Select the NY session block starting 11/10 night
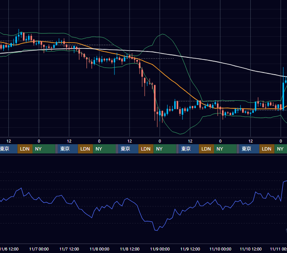 coord(281,149)
